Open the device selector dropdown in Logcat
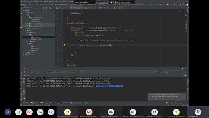Viewport: 209px width, 118px height. tap(34, 72)
